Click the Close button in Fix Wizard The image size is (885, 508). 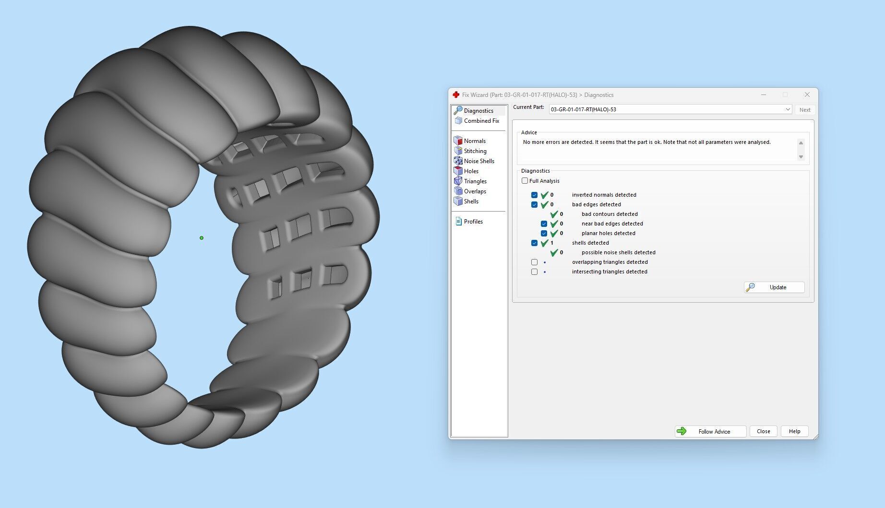(764, 431)
